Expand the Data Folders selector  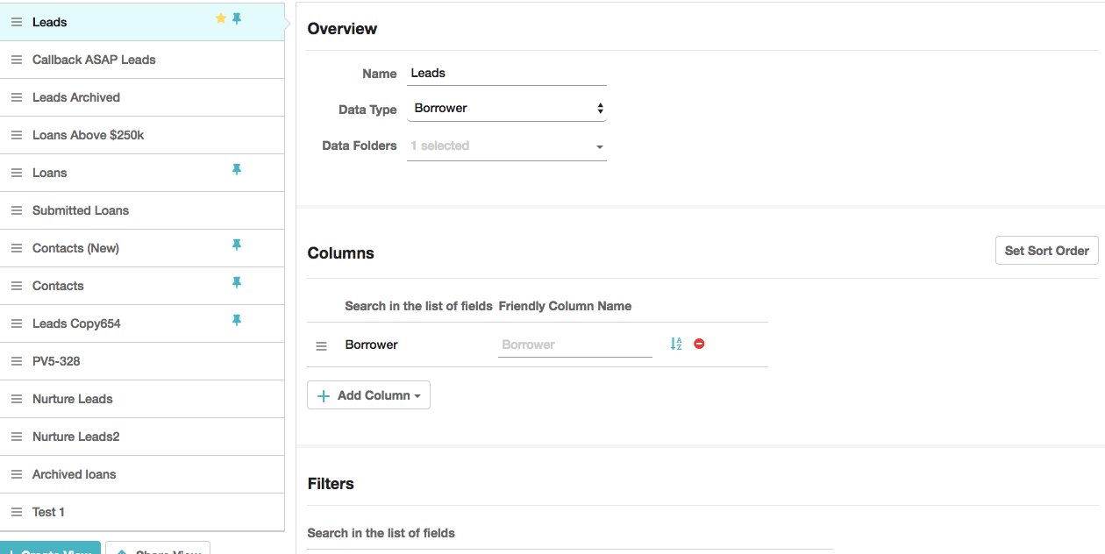(507, 146)
